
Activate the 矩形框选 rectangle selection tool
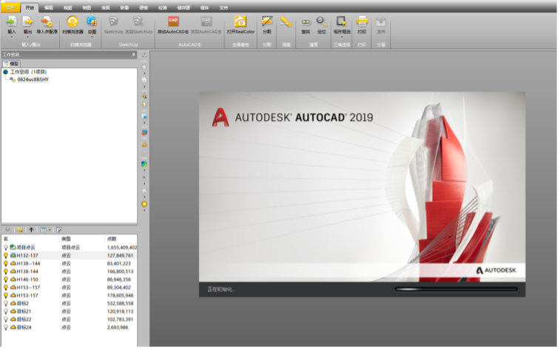pyautogui.click(x=342, y=21)
